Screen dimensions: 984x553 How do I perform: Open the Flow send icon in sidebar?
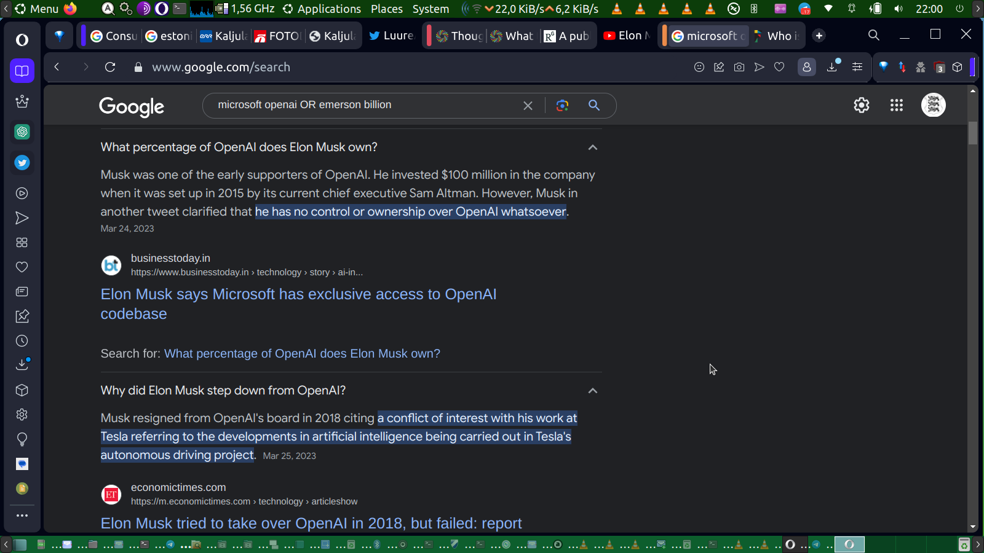[22, 218]
